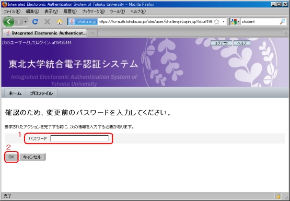Select the Integrated Electoronic Authenticat... tab

44,33
